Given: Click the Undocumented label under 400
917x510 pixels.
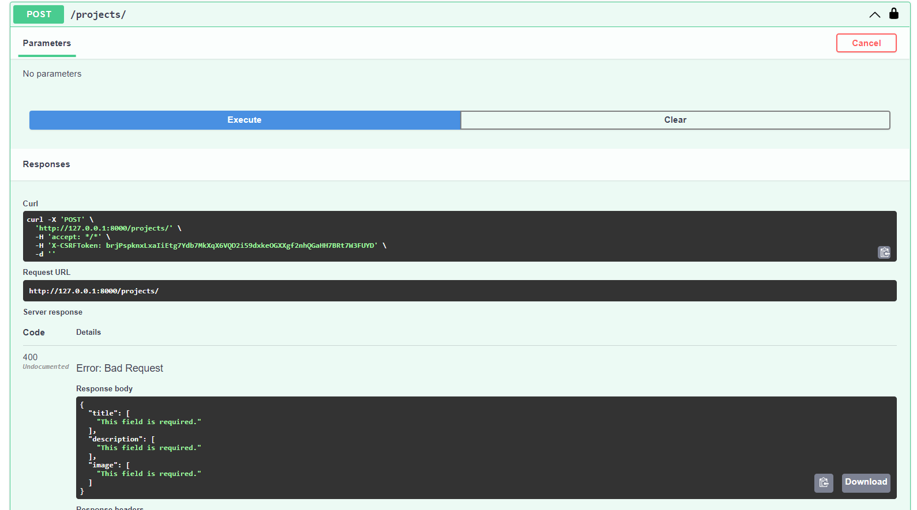Looking at the screenshot, I should (x=46, y=367).
